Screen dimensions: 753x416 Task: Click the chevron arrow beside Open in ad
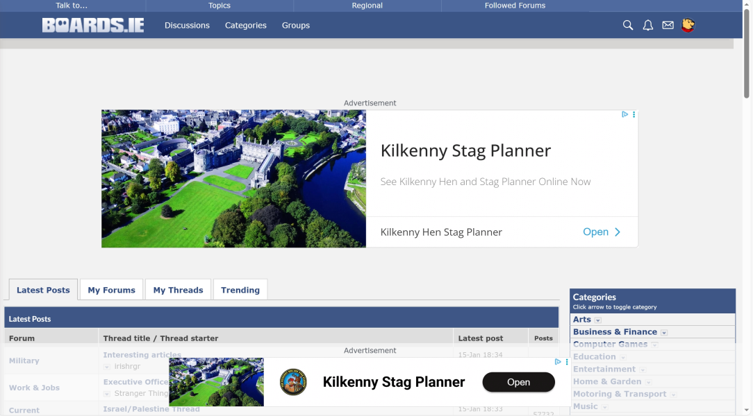click(618, 232)
